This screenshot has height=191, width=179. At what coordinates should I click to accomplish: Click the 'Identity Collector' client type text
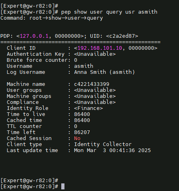tap(103, 144)
